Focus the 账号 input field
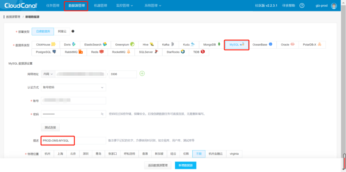 (73, 101)
